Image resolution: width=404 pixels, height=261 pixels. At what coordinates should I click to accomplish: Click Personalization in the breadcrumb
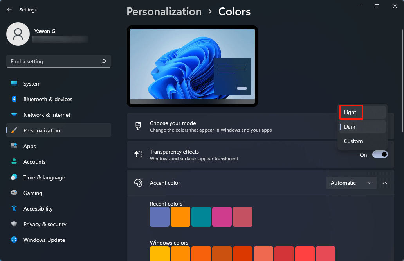click(x=164, y=11)
